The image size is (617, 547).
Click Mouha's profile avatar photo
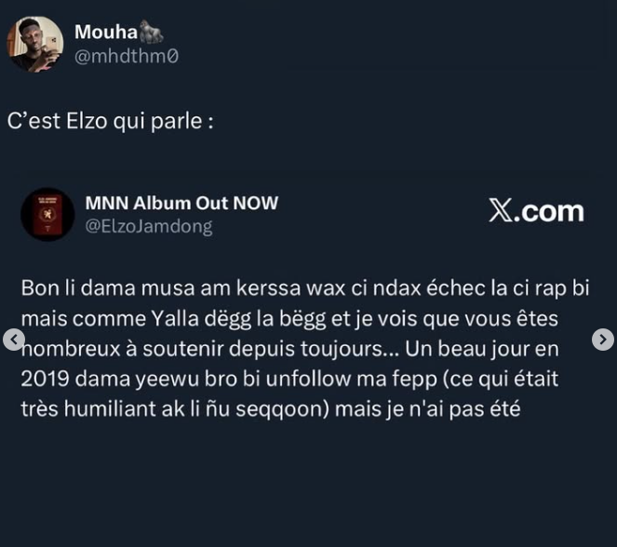(x=35, y=44)
